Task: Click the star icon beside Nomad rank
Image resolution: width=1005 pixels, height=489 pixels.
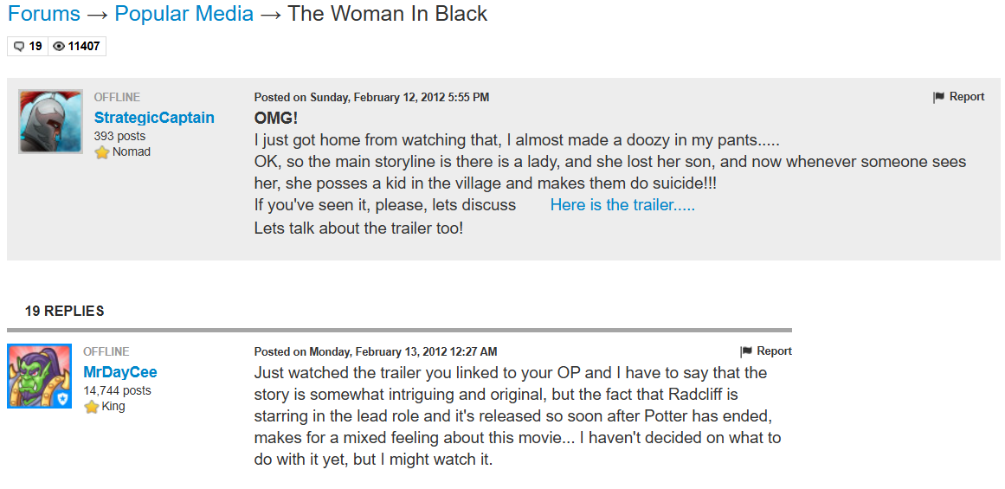Action: point(102,152)
